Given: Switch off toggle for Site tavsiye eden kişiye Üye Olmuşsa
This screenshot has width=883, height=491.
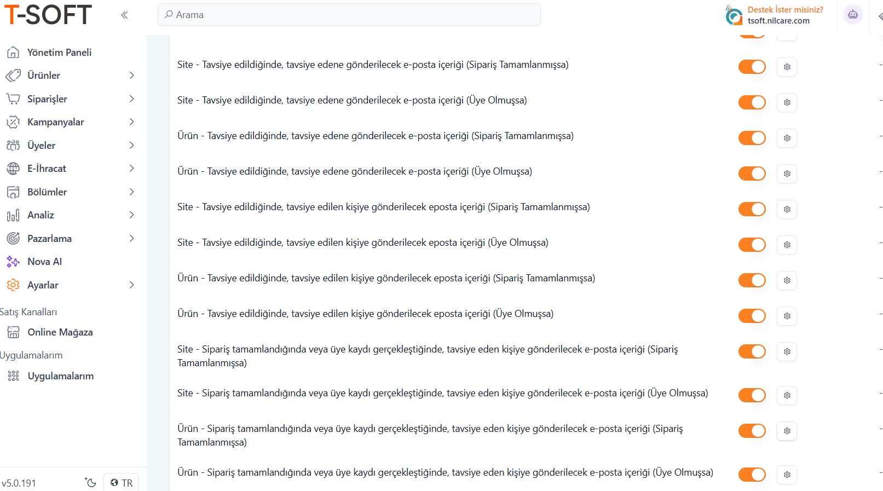Looking at the screenshot, I should 752,395.
